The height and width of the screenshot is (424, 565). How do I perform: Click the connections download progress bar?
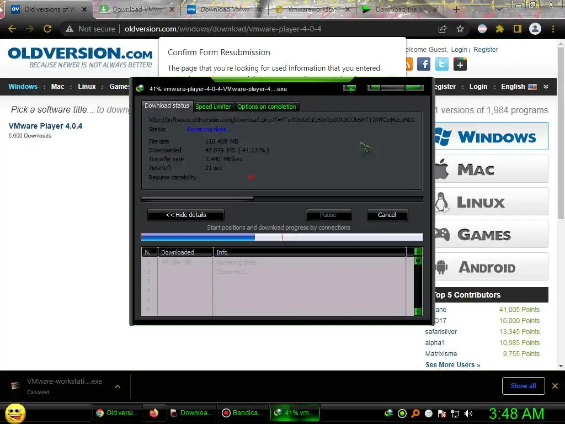[282, 237]
